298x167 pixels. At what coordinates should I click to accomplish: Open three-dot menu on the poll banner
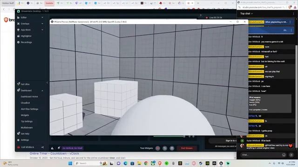click(x=291, y=30)
